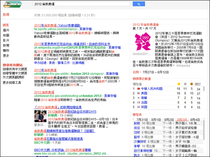
Task: Open the 志願者出售開幕式服裝道具 news headline
Action: [x=58, y=139]
